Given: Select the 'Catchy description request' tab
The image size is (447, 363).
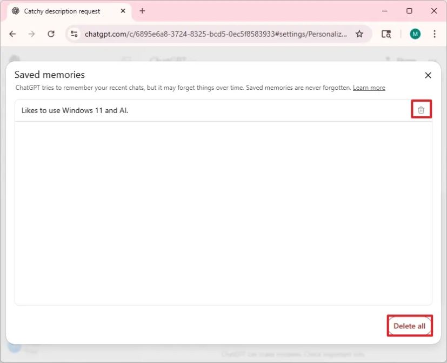Looking at the screenshot, I should tap(70, 11).
